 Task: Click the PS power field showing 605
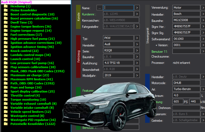(178, 102)
